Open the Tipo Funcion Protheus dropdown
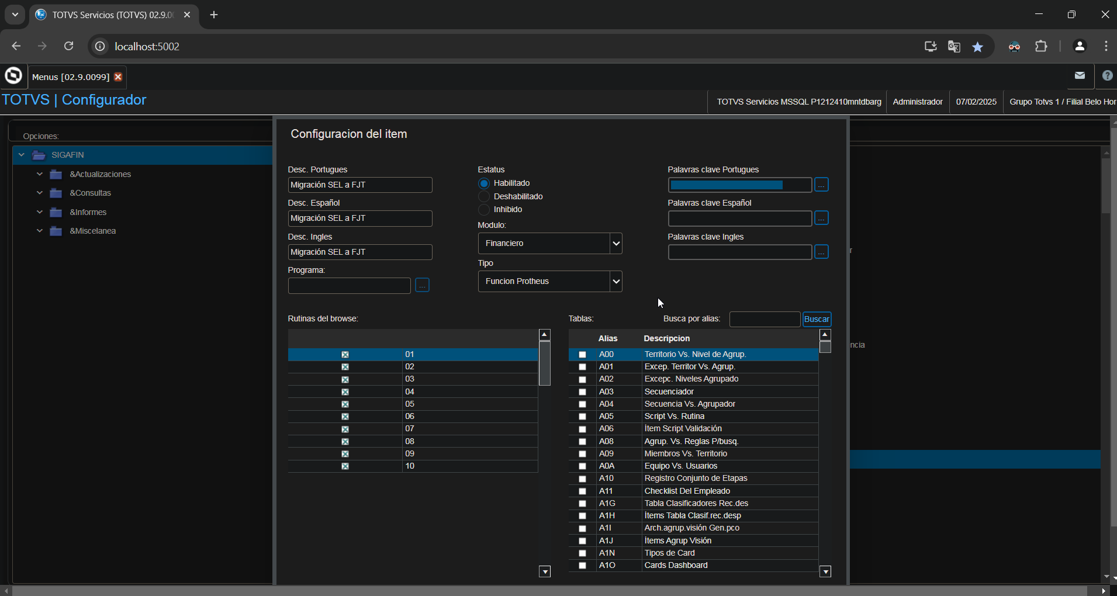 click(549, 282)
